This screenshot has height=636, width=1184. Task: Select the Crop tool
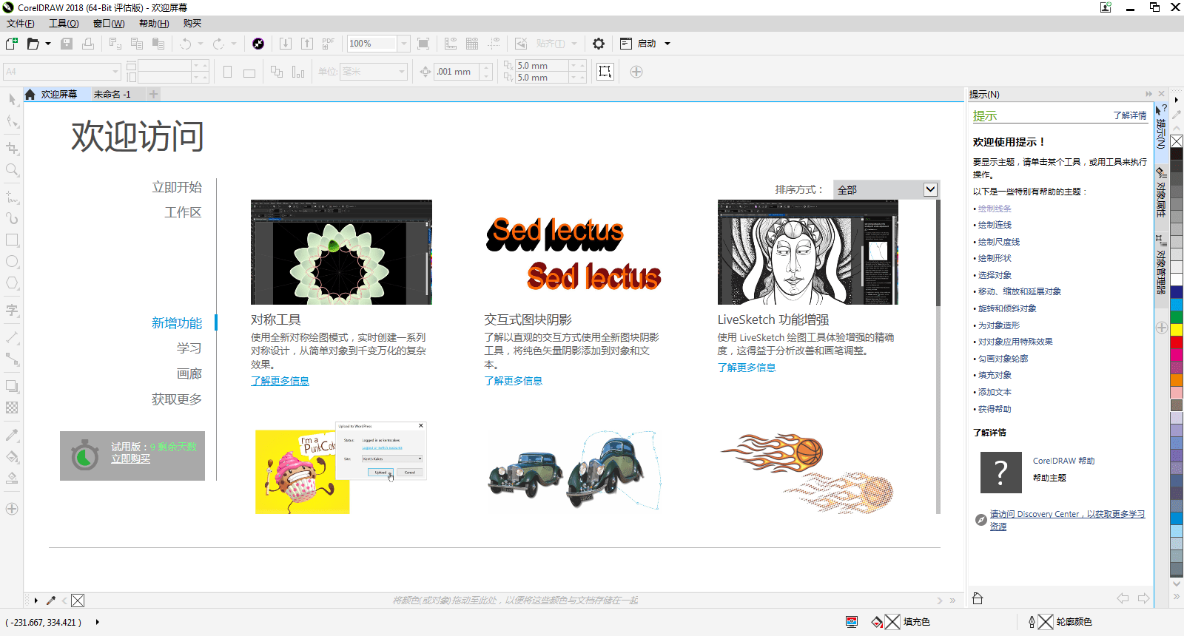[x=12, y=148]
